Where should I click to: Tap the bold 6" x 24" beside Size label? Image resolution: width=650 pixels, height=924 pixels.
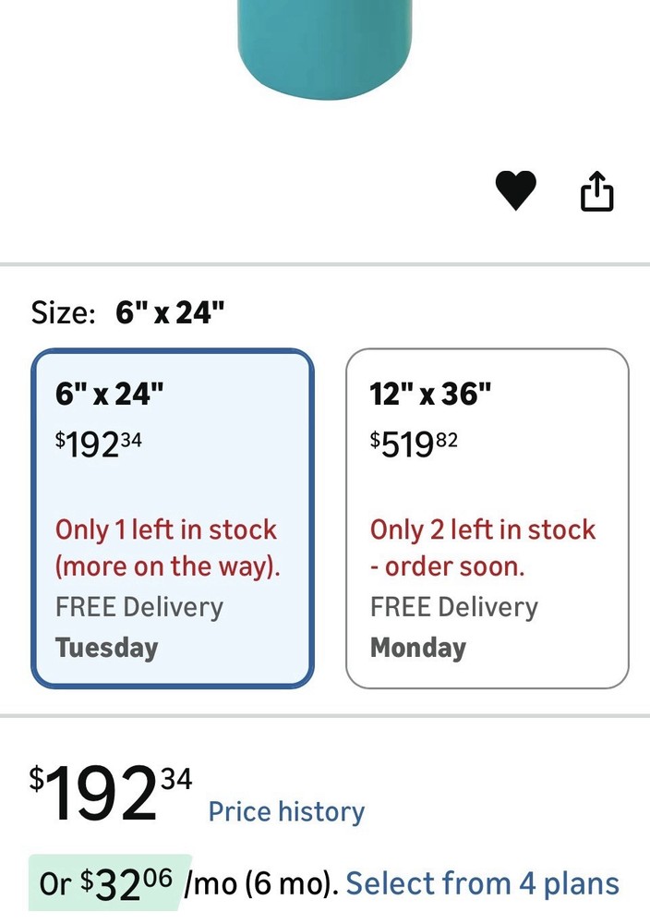(x=170, y=312)
